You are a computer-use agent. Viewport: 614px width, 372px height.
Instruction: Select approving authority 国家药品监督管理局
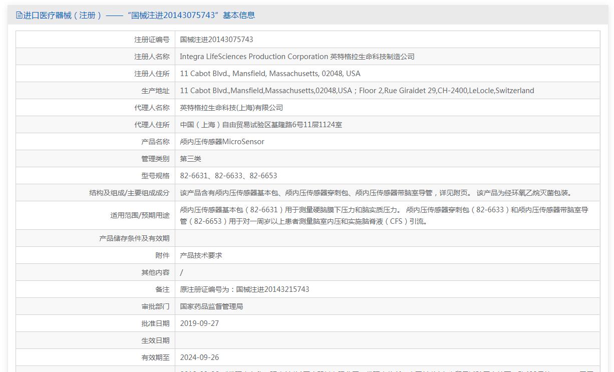click(211, 306)
